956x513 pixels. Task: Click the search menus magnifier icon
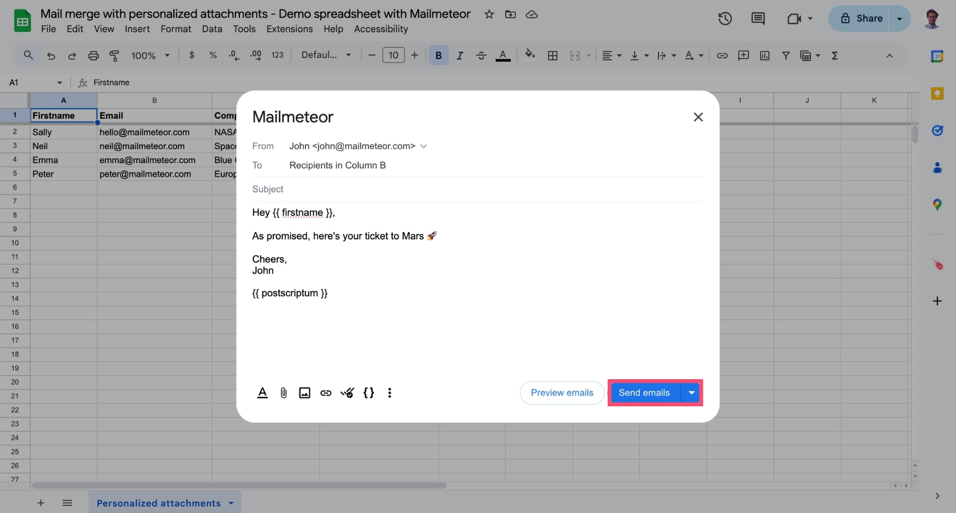28,56
